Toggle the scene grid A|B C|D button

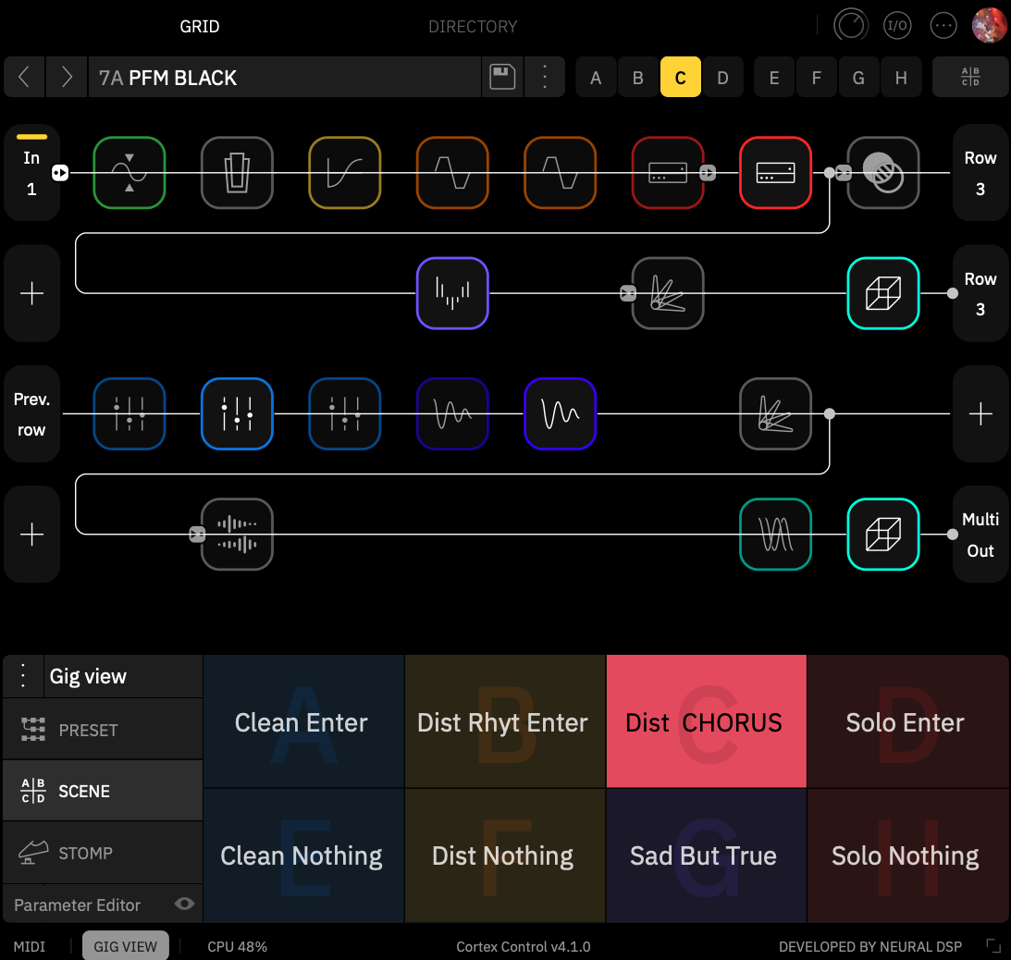[969, 77]
